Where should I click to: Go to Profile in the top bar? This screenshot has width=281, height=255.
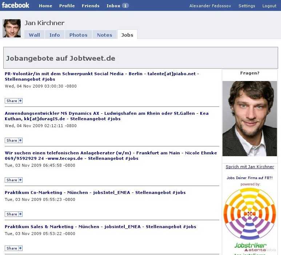click(x=67, y=6)
